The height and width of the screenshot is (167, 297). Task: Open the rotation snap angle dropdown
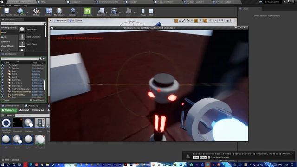(x=210, y=20)
